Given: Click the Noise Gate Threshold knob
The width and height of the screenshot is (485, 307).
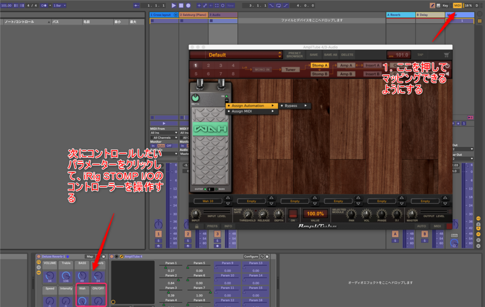Looking at the screenshot, I should (248, 213).
